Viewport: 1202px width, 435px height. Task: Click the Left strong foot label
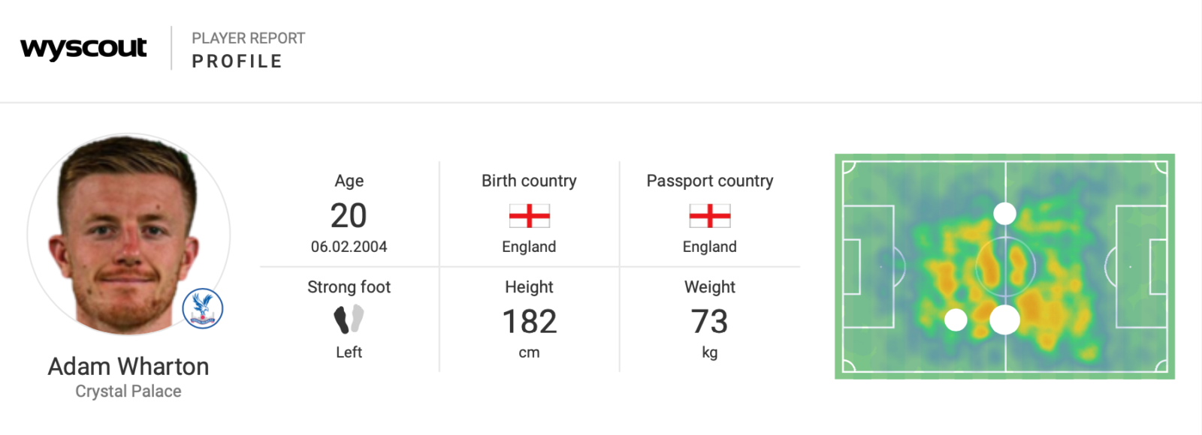click(349, 352)
